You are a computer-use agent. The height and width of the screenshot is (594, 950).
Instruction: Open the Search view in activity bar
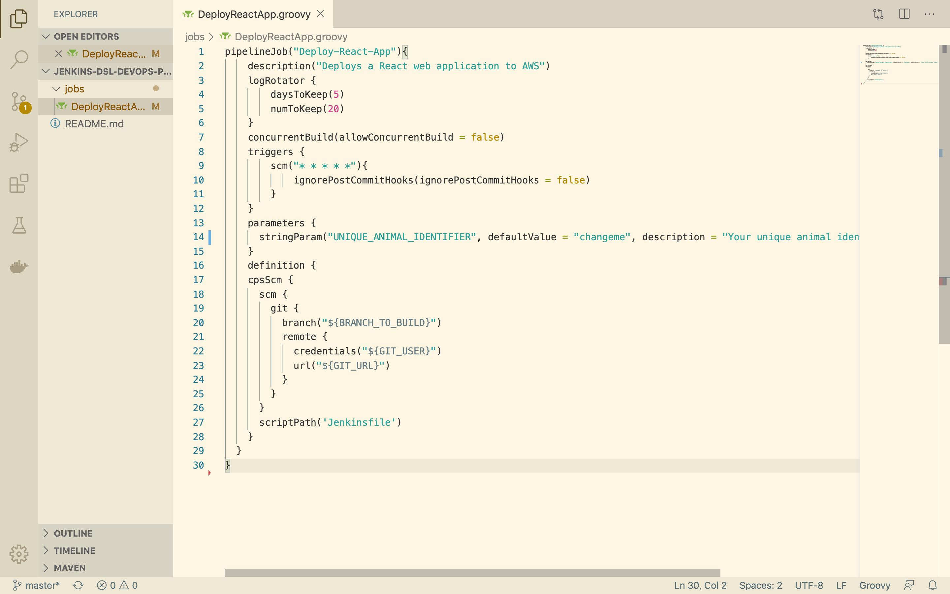pyautogui.click(x=19, y=60)
